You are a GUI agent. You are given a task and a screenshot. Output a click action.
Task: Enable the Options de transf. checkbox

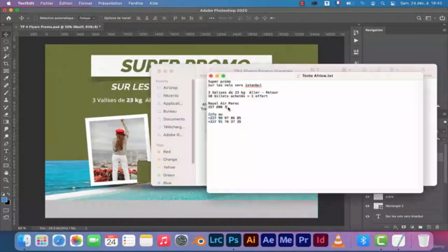(100, 18)
